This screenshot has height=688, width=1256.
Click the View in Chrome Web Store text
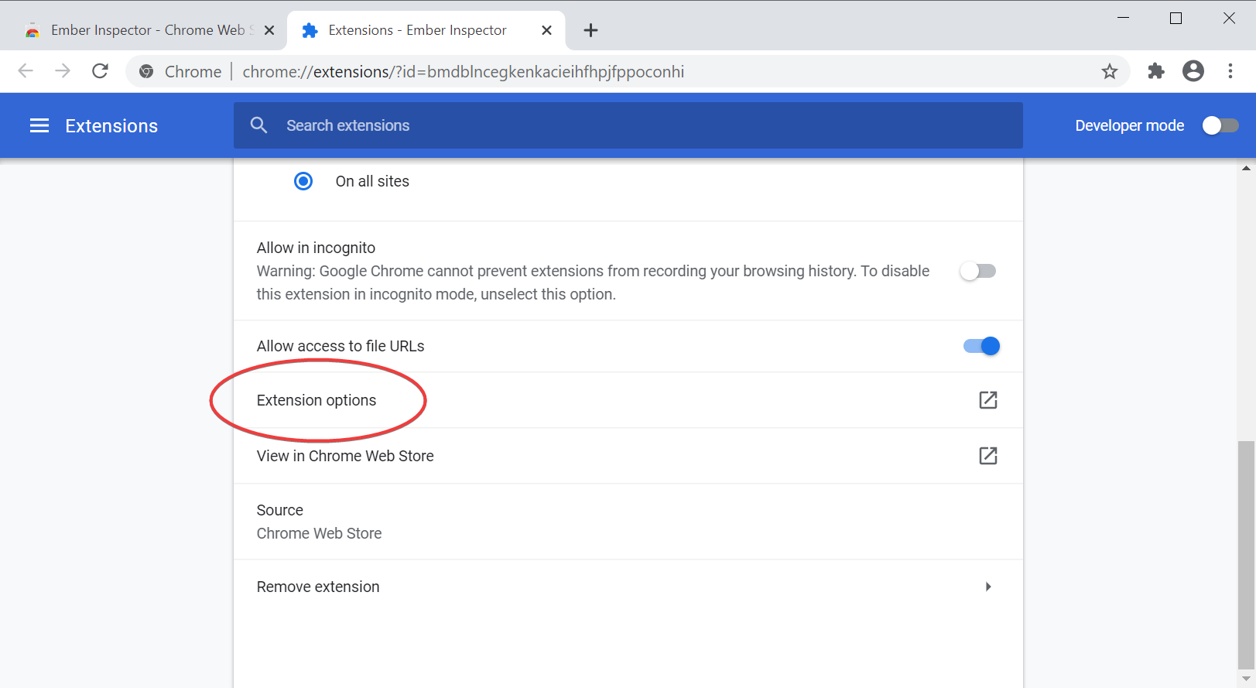345,456
